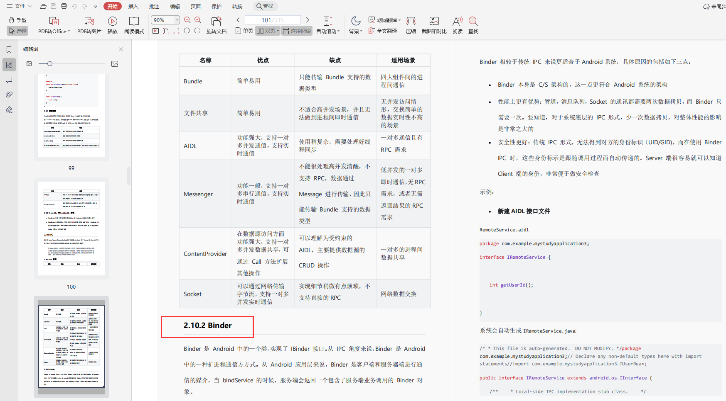Open the 截图和对比 screenshot tool
The width and height of the screenshot is (726, 401).
434,21
